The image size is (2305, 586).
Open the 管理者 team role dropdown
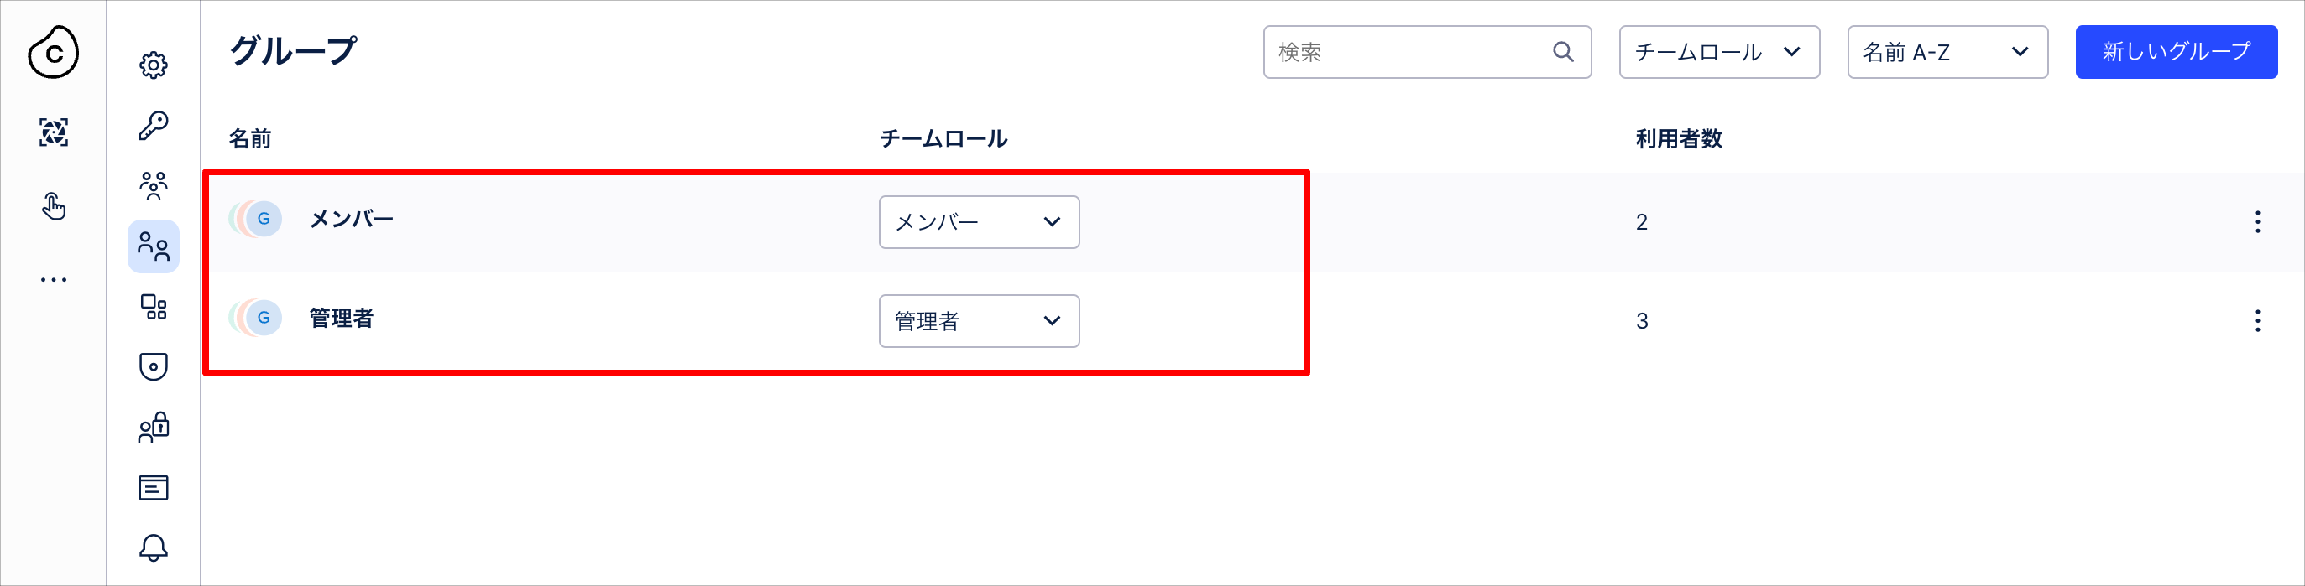[979, 321]
